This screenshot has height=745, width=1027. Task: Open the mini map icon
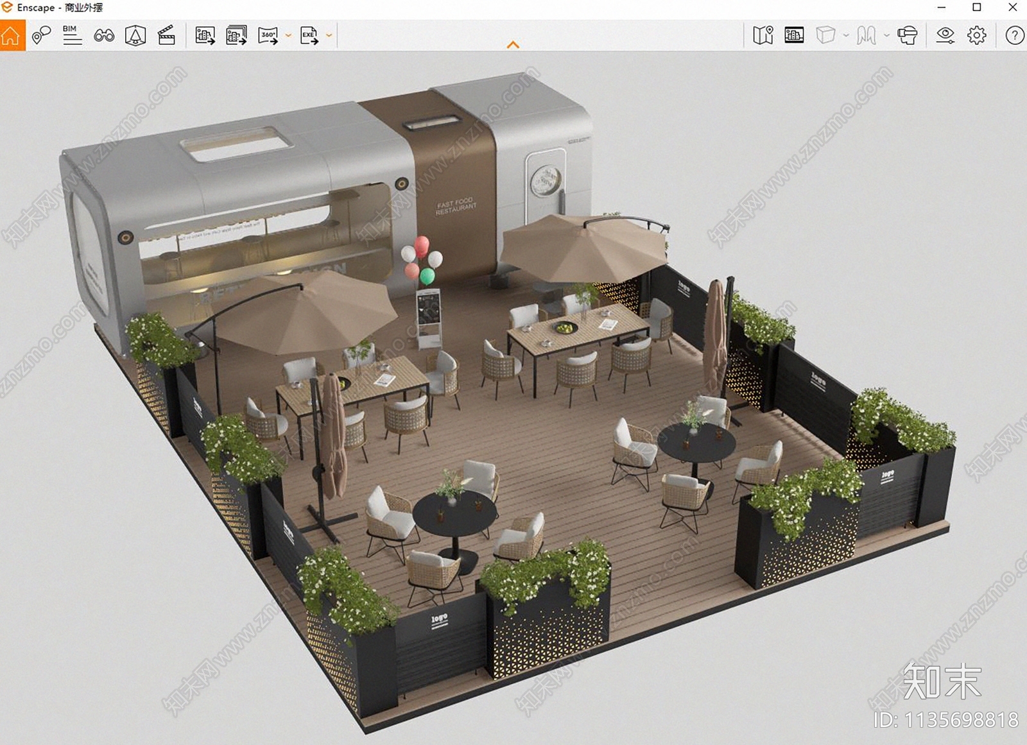pyautogui.click(x=763, y=35)
